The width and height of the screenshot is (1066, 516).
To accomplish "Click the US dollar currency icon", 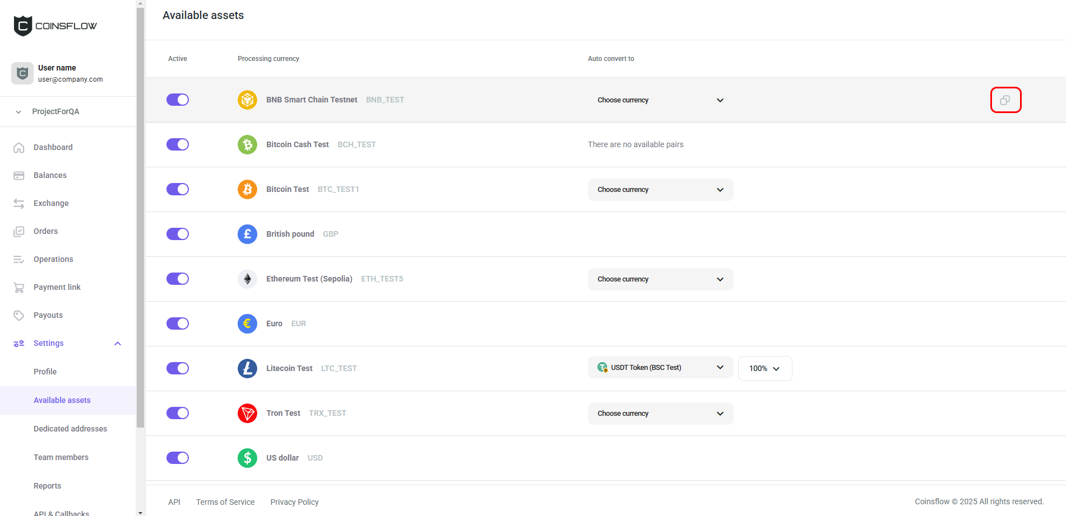I will pyautogui.click(x=247, y=458).
